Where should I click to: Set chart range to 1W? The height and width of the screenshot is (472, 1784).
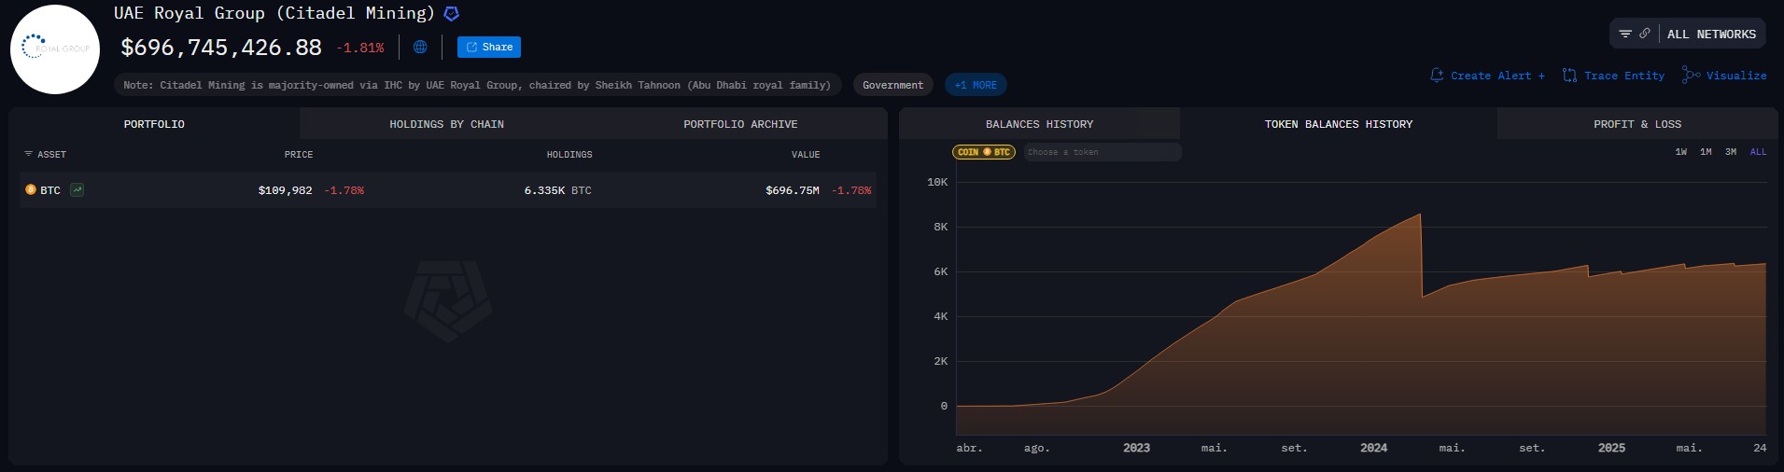pos(1680,152)
